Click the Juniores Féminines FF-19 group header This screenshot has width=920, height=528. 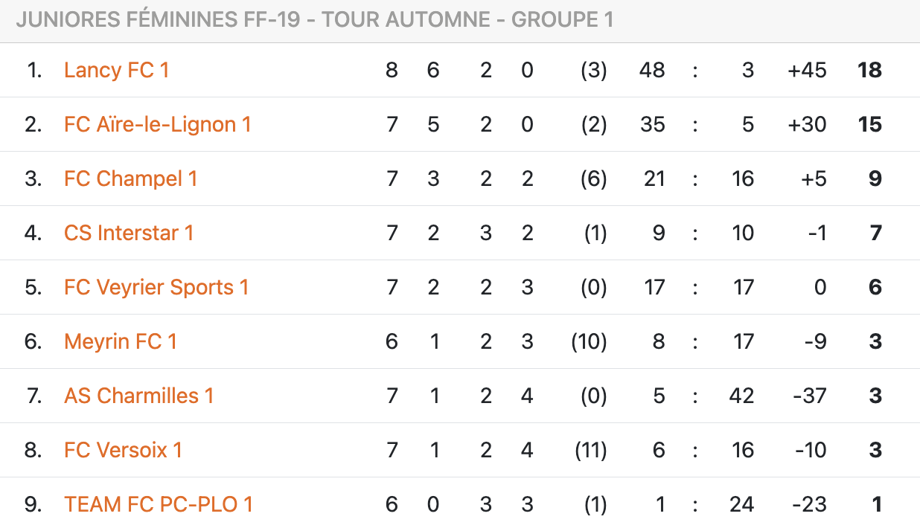315,20
